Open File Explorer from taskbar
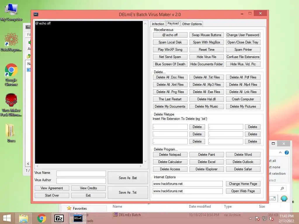 pos(24,218)
